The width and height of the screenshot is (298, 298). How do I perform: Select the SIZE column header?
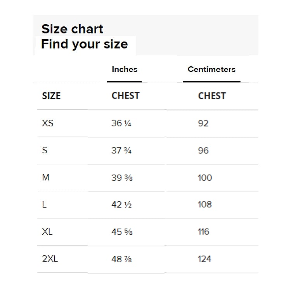point(51,96)
